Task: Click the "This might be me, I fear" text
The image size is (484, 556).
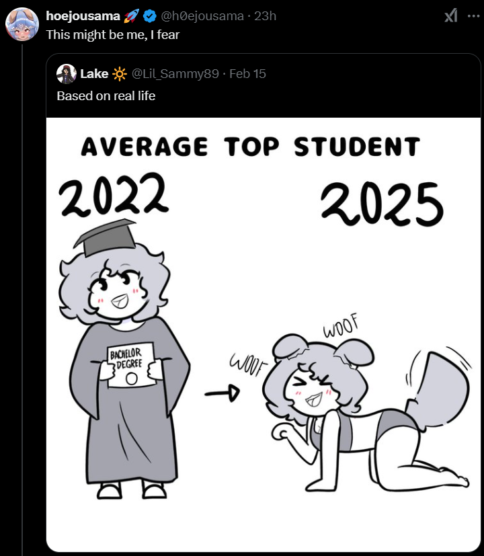Action: pos(112,34)
